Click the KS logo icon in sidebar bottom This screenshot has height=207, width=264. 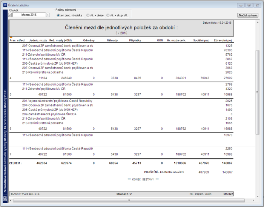point(5,199)
